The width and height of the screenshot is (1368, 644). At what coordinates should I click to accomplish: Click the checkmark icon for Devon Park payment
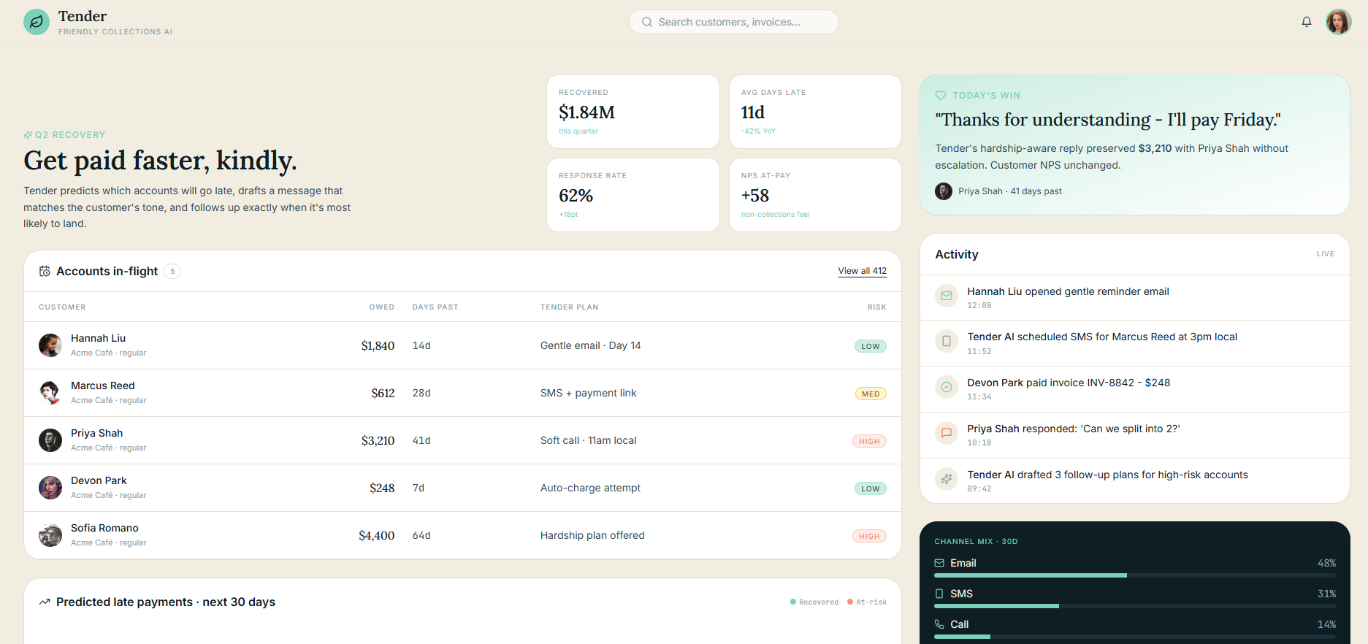[947, 387]
